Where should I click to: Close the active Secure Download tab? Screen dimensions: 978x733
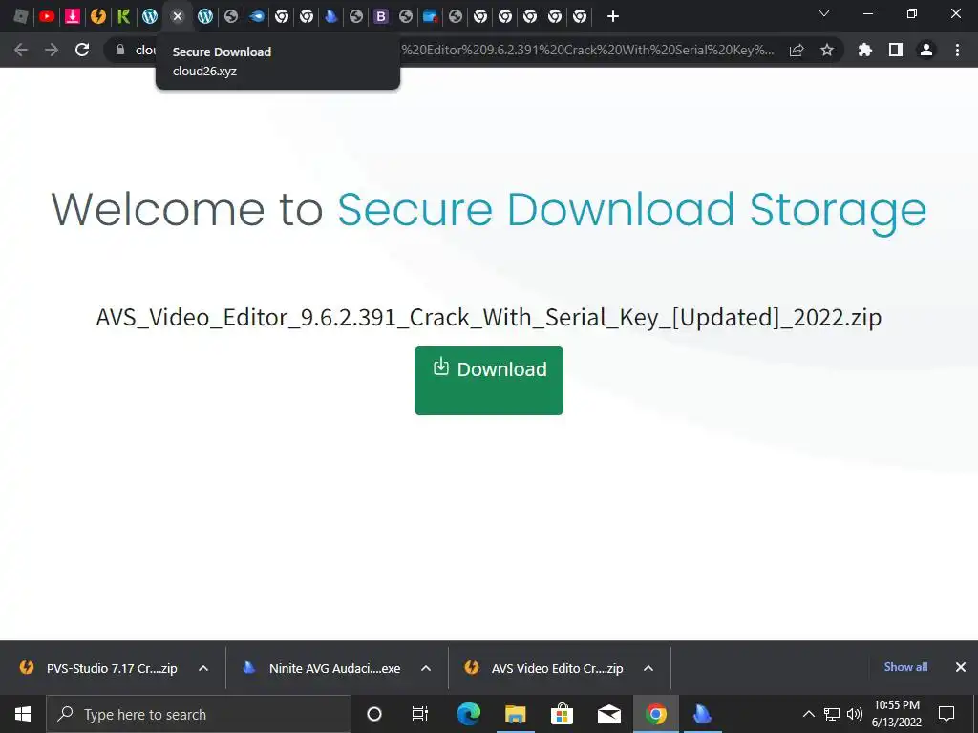tap(178, 16)
